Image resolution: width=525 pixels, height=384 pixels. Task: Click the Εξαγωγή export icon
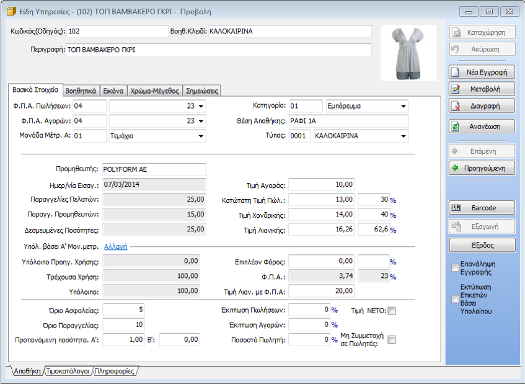(456, 226)
